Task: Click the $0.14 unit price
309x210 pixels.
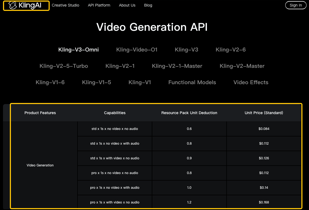Action: (264, 188)
